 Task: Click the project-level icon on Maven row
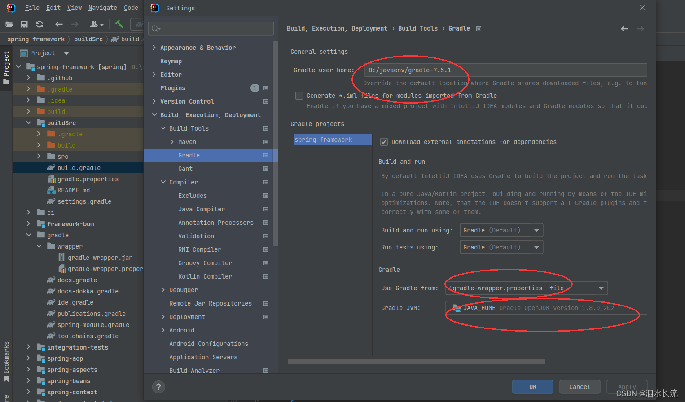pyautogui.click(x=266, y=142)
